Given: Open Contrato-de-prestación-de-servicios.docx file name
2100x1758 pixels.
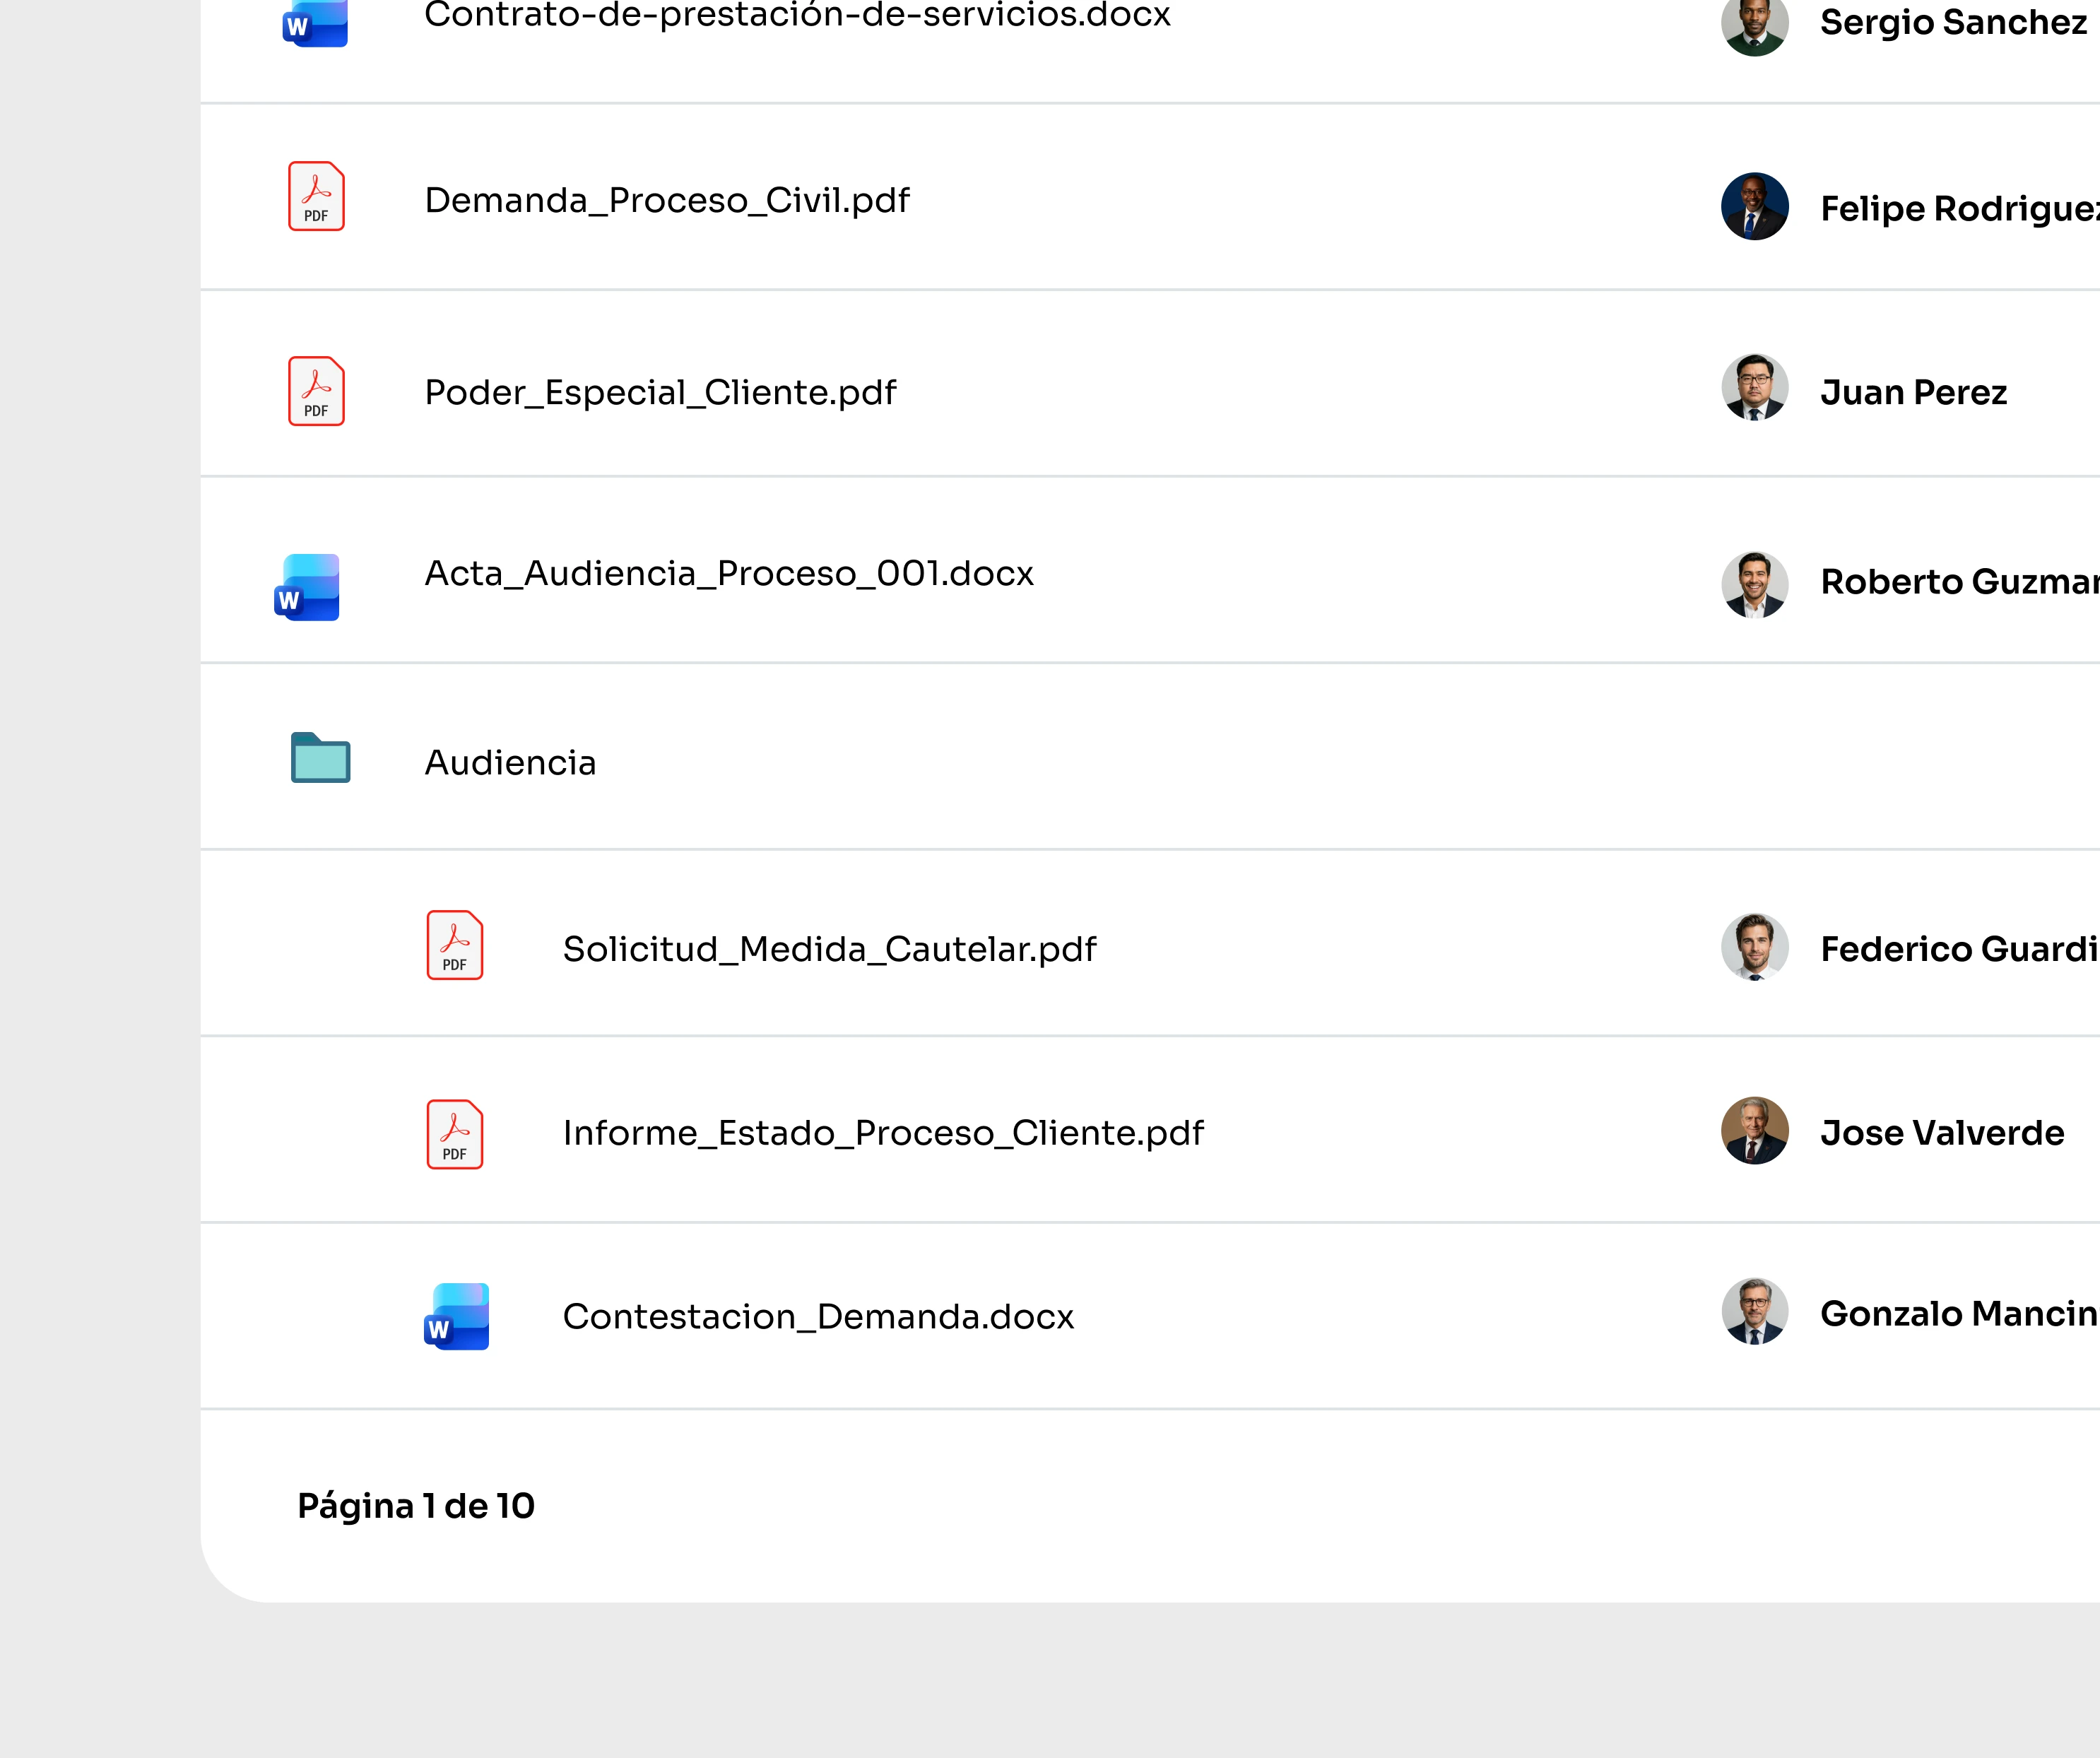Looking at the screenshot, I should click(x=797, y=15).
